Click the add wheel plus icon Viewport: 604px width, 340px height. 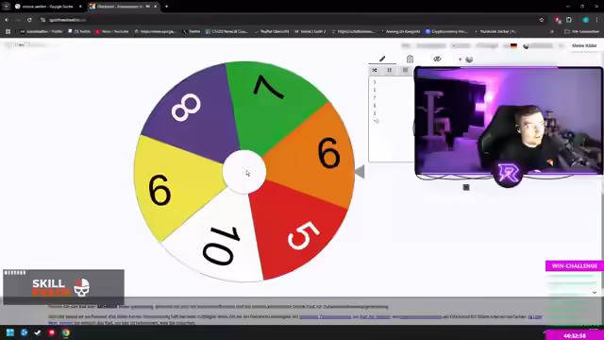(x=460, y=59)
